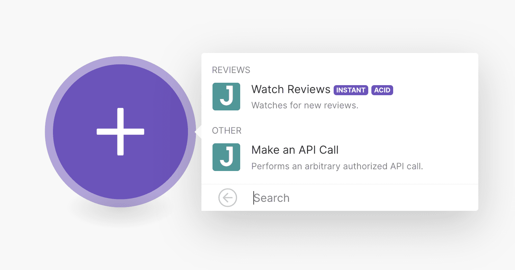
Task: Click the white plus sign in the circle
Action: coord(120,132)
